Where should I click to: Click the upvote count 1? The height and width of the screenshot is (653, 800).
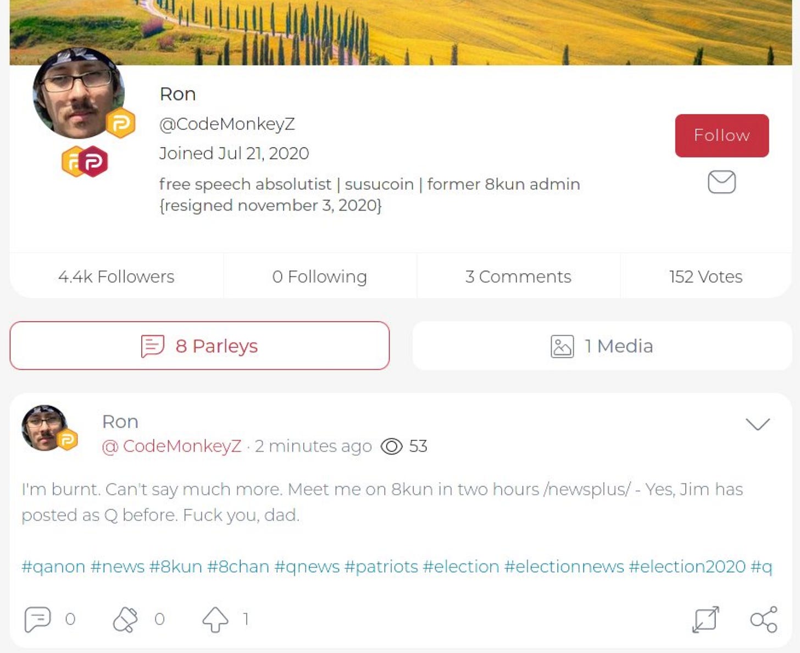click(x=246, y=619)
